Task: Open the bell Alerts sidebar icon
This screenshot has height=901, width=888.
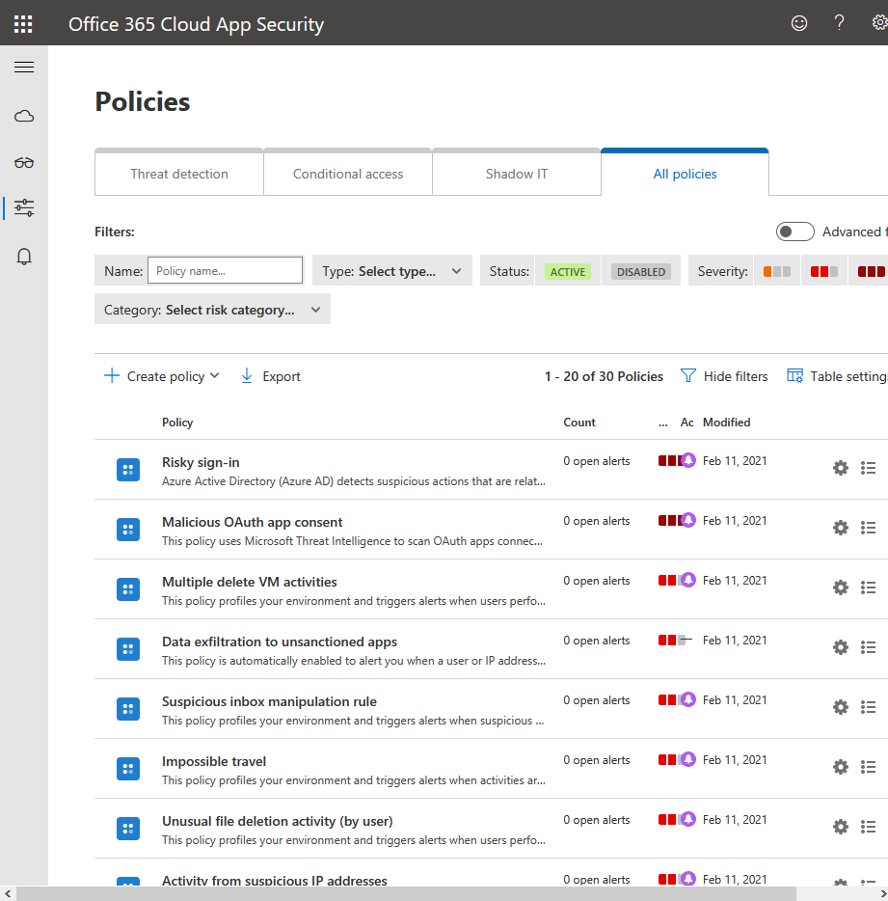Action: [x=24, y=257]
